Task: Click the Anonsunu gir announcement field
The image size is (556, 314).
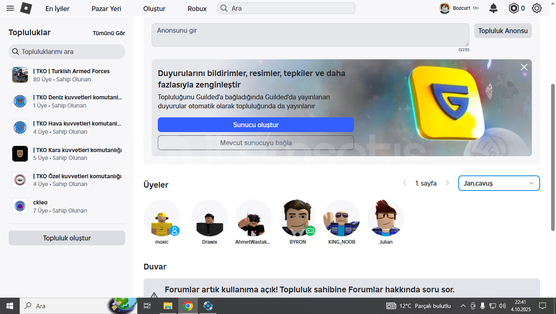Action: (x=310, y=35)
